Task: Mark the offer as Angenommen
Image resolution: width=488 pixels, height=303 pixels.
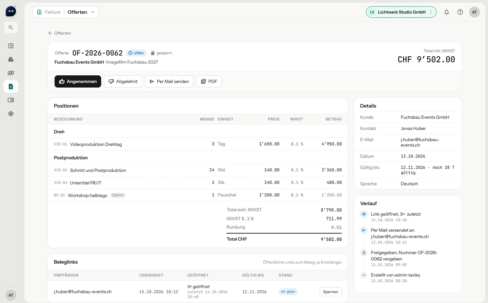Action: tap(78, 81)
